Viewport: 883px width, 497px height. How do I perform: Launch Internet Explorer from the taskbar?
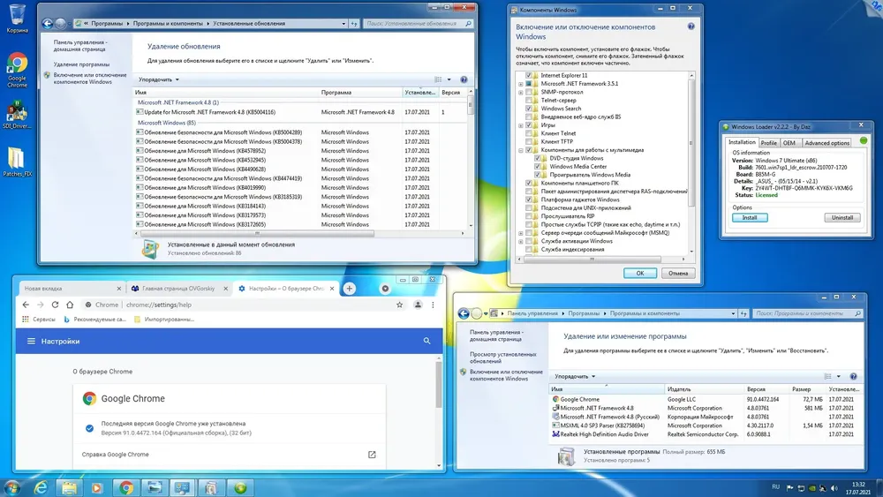click(41, 487)
